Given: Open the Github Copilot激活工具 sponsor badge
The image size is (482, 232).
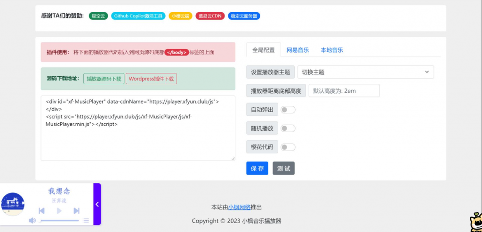Looking at the screenshot, I should (x=138, y=16).
